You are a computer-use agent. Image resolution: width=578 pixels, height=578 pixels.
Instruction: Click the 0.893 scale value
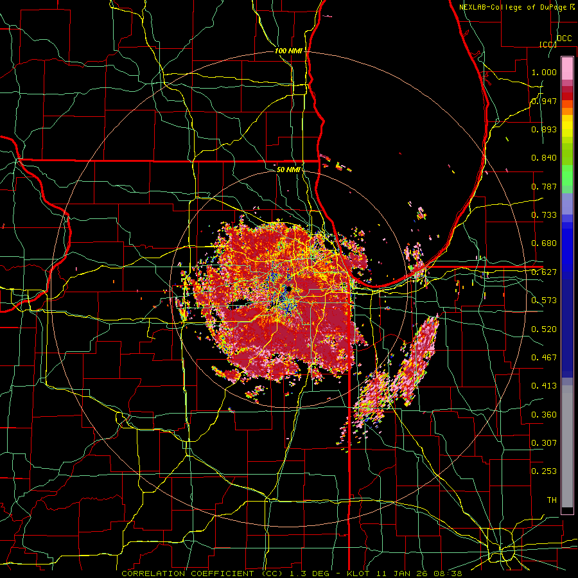coord(544,129)
